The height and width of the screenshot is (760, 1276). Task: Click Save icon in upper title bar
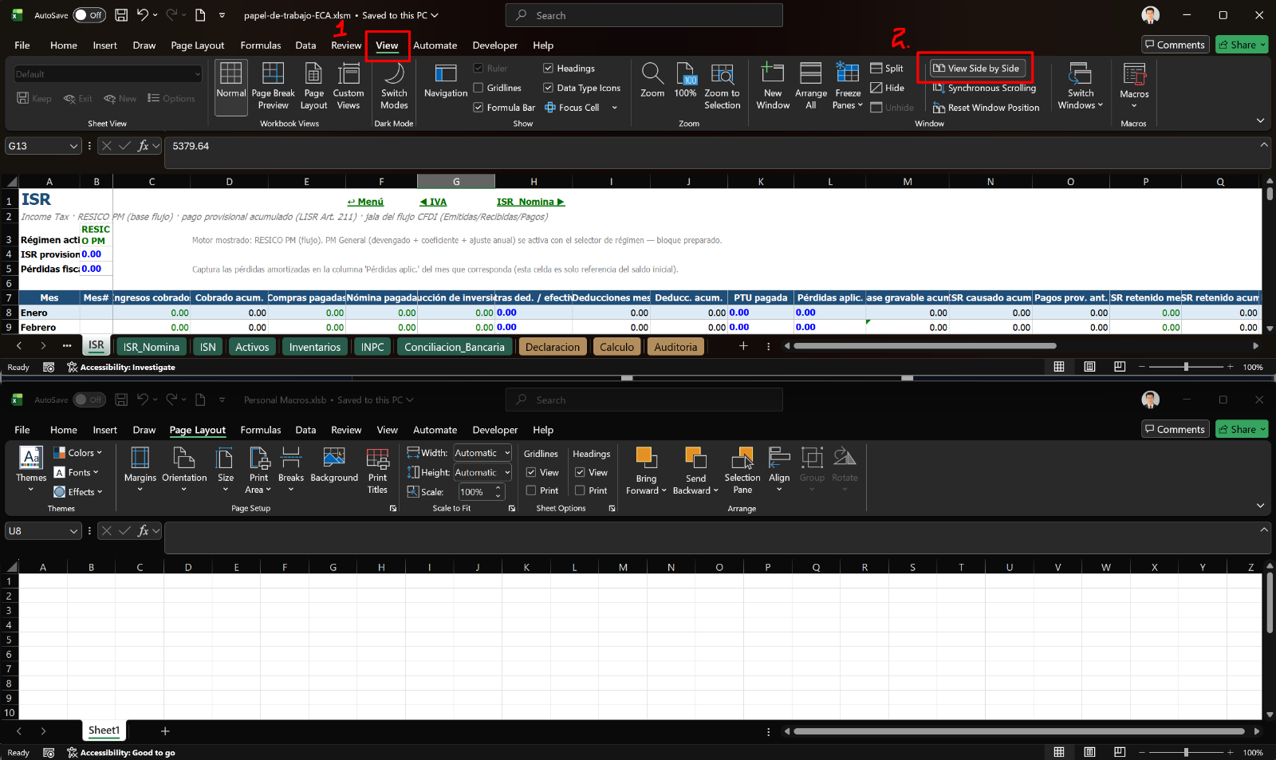121,15
